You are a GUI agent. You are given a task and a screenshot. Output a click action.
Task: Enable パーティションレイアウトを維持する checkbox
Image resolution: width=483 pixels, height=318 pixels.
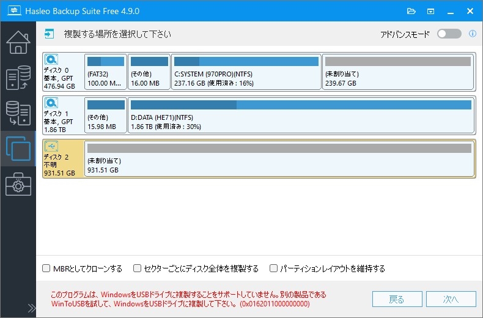(273, 268)
